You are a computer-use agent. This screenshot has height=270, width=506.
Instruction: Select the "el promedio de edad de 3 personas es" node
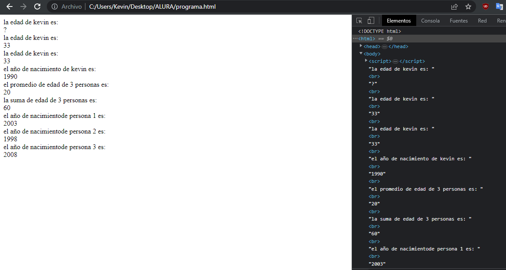pyautogui.click(x=426, y=189)
